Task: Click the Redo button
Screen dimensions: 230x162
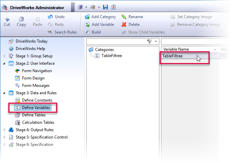Action: [x=56, y=24]
